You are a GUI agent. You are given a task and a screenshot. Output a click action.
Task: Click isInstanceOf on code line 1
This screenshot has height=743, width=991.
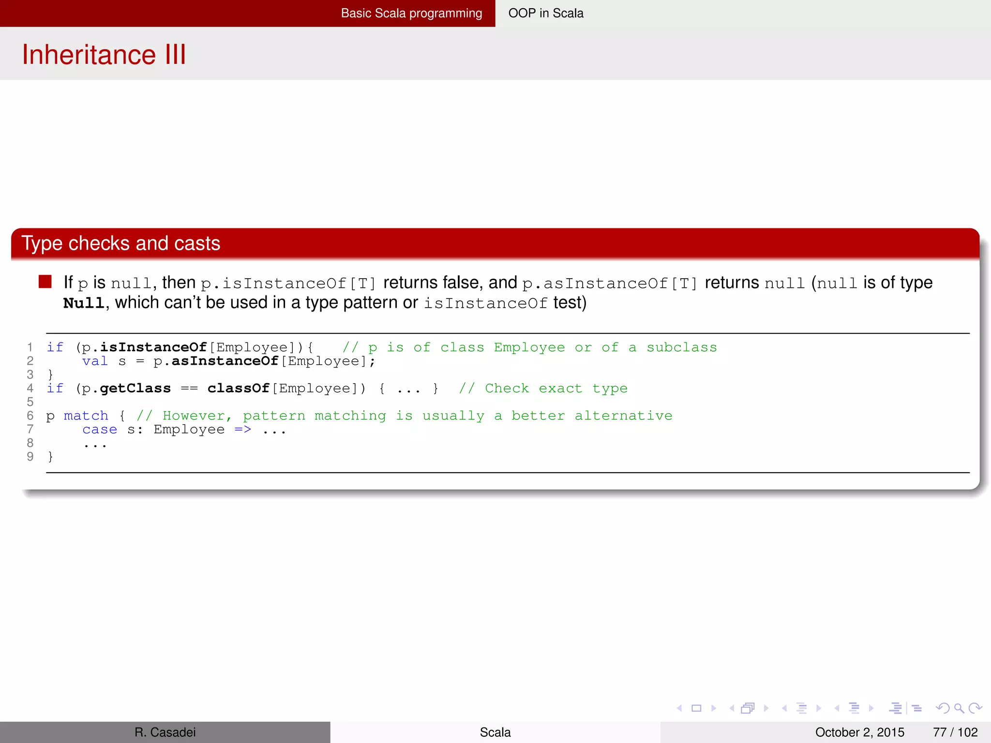click(153, 347)
